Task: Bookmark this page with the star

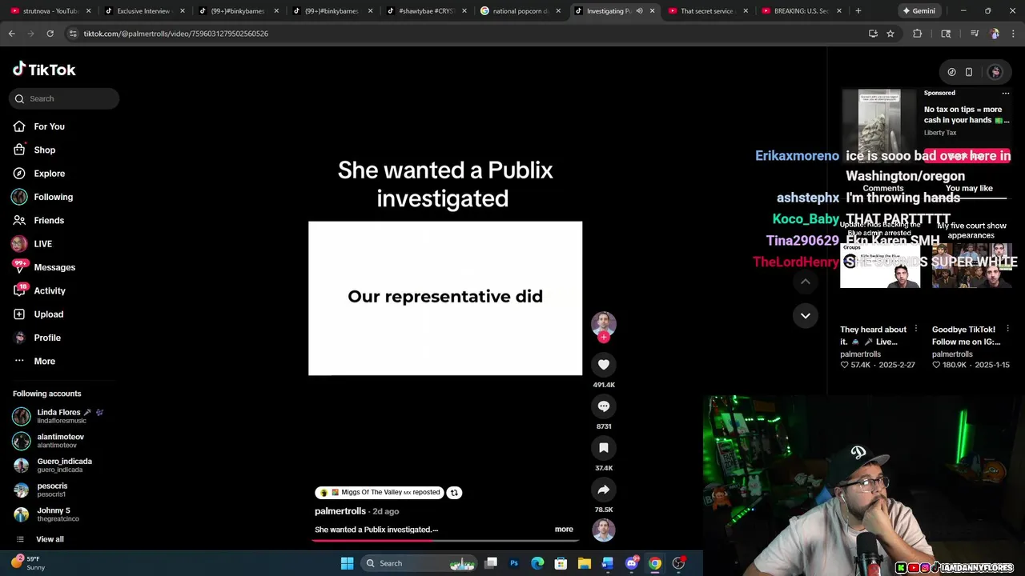Action: click(890, 34)
